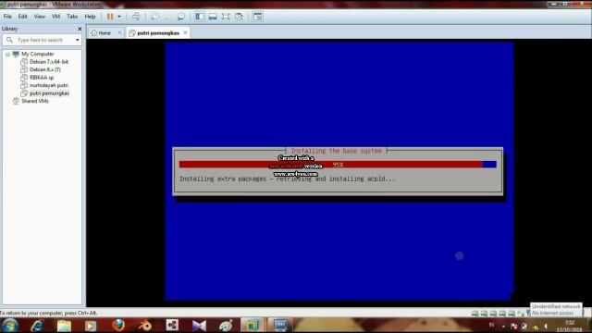
Task: Toggle the thumbnail bar view icon
Action: pos(213,17)
